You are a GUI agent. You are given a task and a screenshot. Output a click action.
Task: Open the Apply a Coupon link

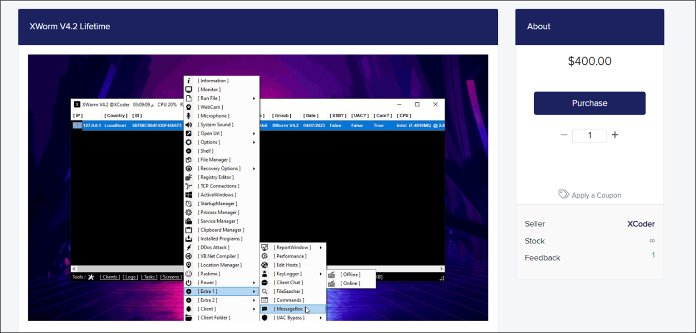pyautogui.click(x=595, y=195)
